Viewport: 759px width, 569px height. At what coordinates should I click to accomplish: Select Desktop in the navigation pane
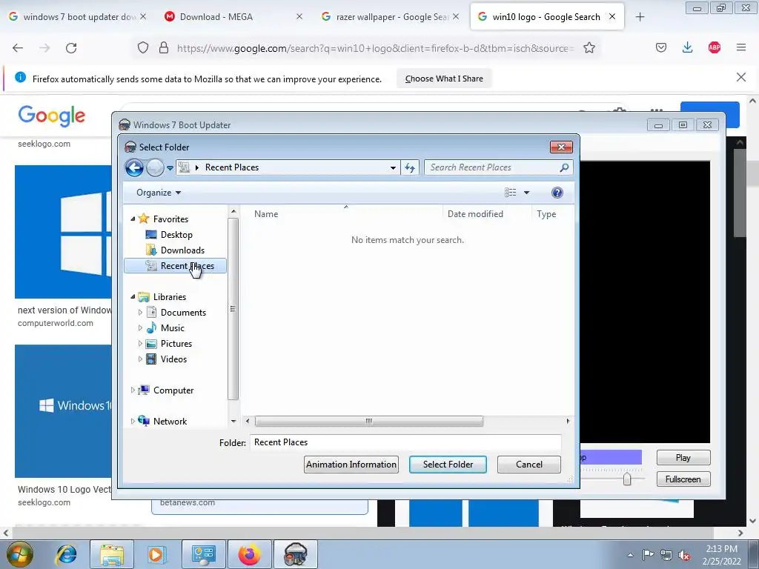(x=176, y=235)
